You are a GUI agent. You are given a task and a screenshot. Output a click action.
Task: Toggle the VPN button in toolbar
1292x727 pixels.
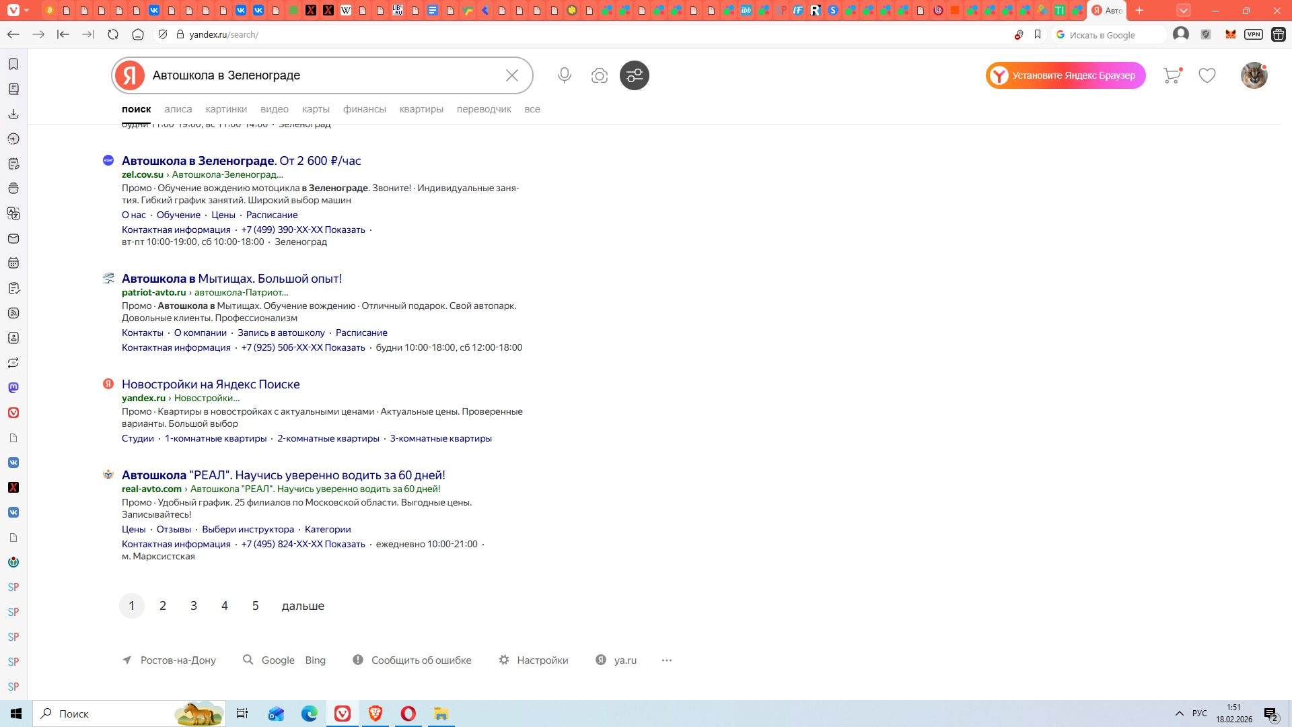[1253, 34]
